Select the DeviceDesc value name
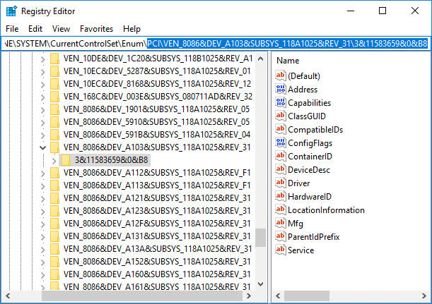Image resolution: width=432 pixels, height=304 pixels. point(309,170)
